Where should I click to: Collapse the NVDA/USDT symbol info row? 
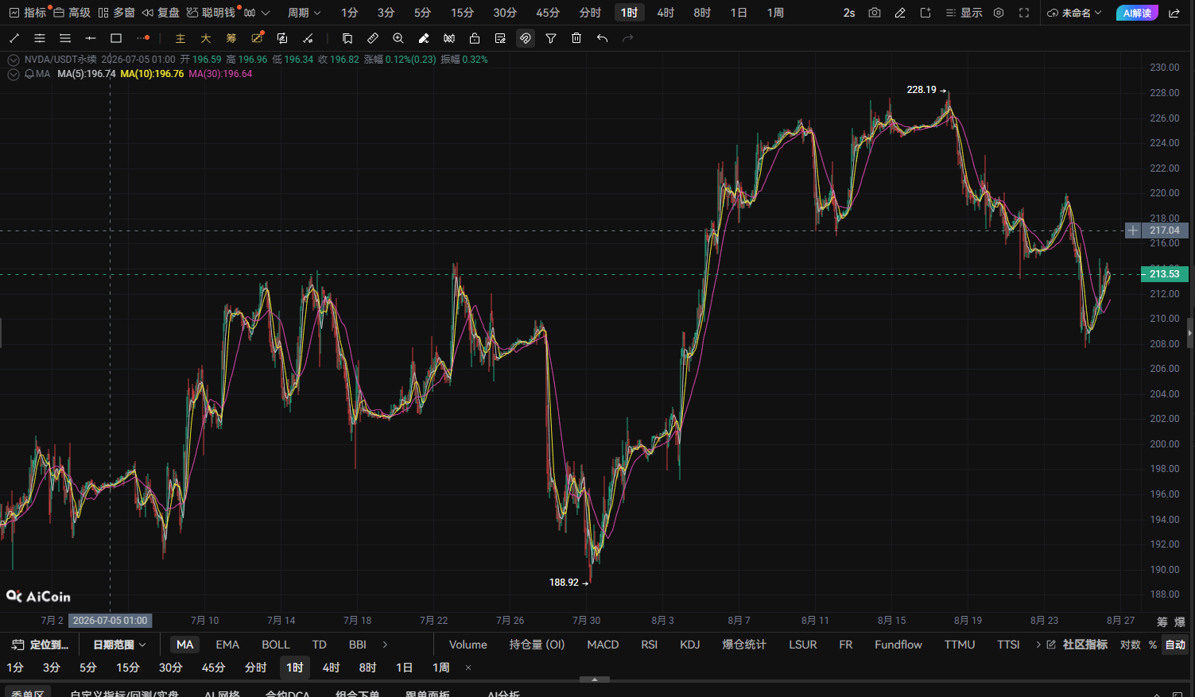(14, 60)
